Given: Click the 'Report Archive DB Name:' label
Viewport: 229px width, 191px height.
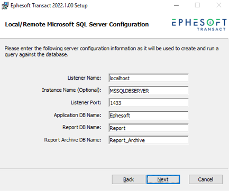Looking at the screenshot, I should 73,140.
